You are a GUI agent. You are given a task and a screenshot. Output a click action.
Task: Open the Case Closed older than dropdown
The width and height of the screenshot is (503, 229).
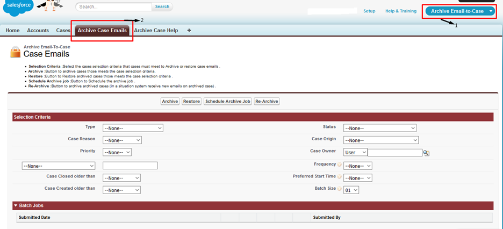[121, 178]
